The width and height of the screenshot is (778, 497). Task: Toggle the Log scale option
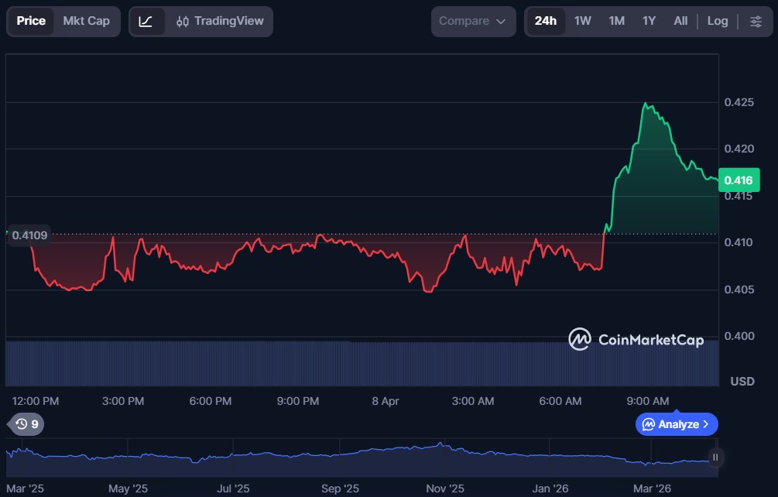[x=717, y=21]
